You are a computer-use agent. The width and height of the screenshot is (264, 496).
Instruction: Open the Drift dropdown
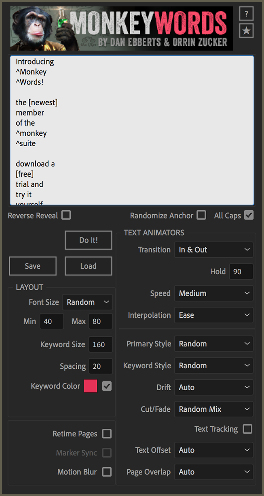click(214, 387)
